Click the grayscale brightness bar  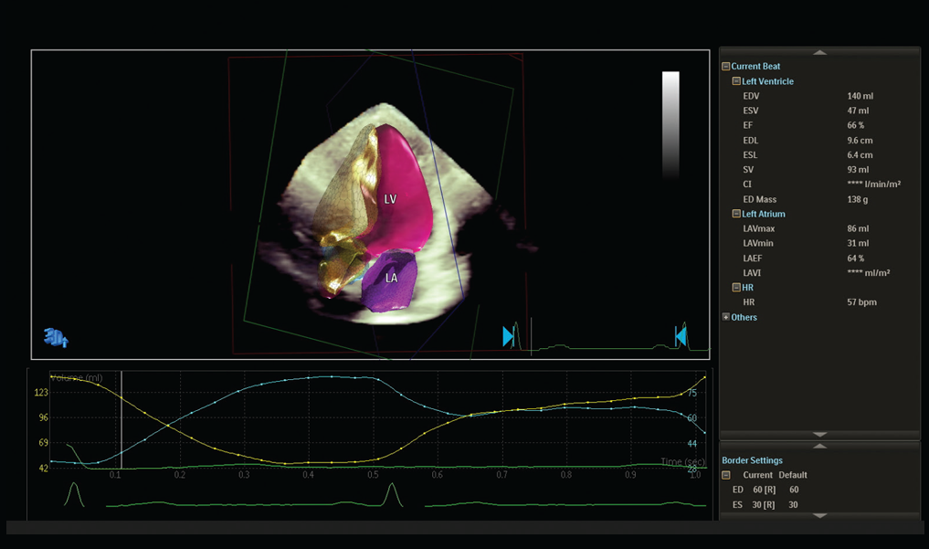[670, 123]
